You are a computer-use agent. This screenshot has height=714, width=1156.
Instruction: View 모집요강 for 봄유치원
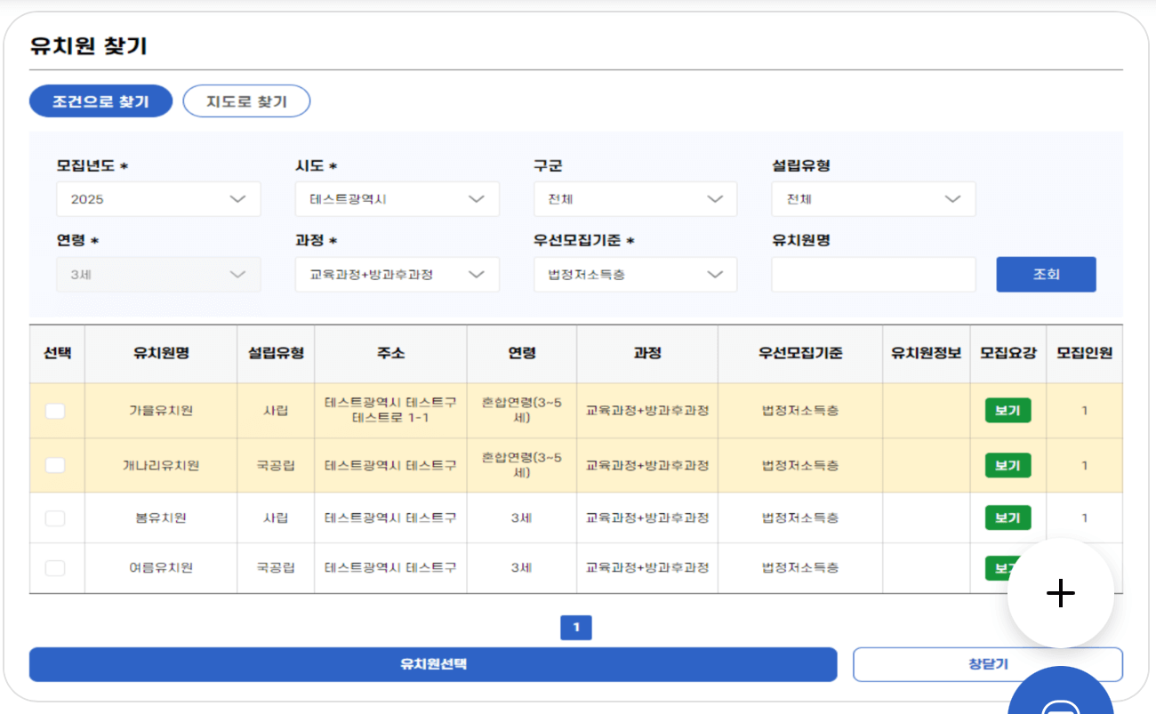(x=1007, y=517)
